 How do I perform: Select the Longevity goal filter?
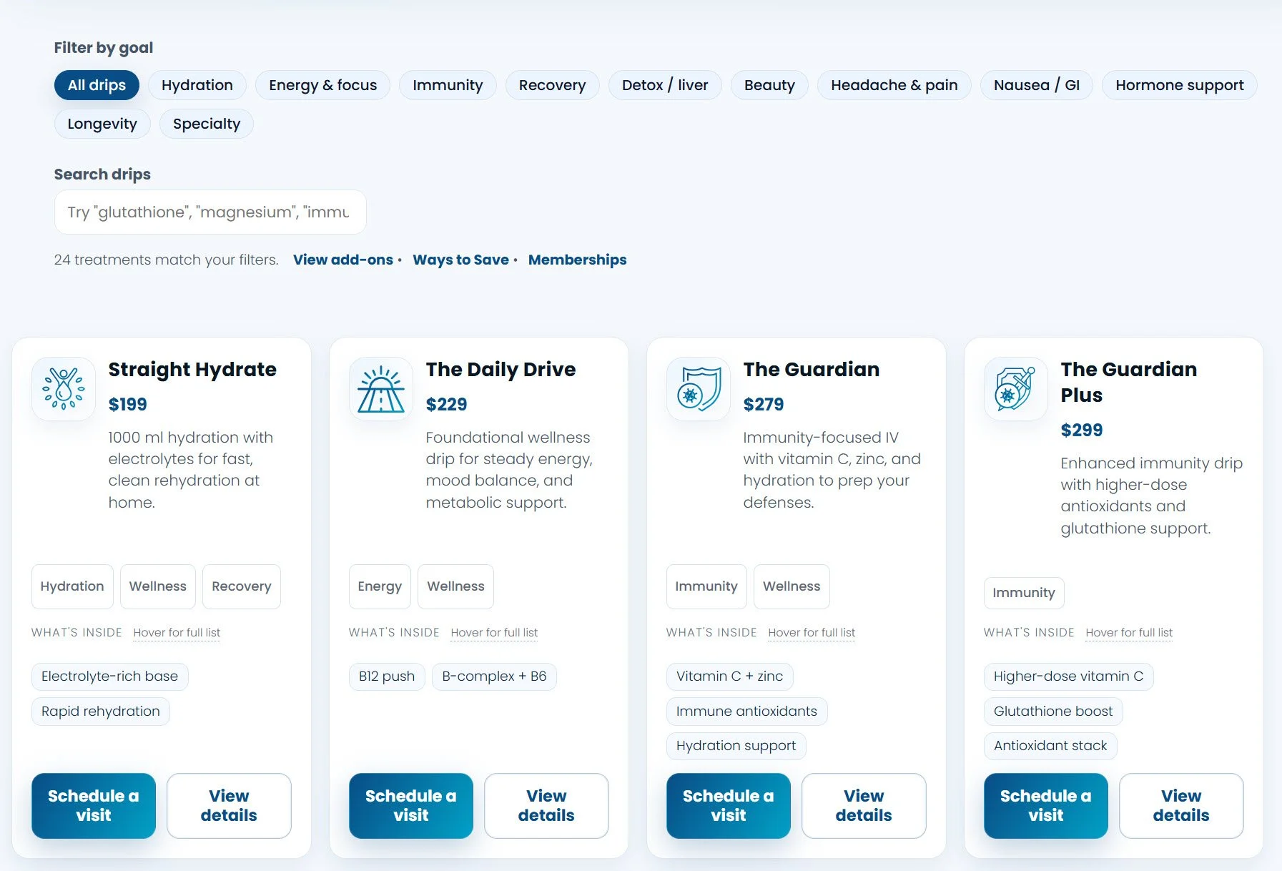click(102, 123)
